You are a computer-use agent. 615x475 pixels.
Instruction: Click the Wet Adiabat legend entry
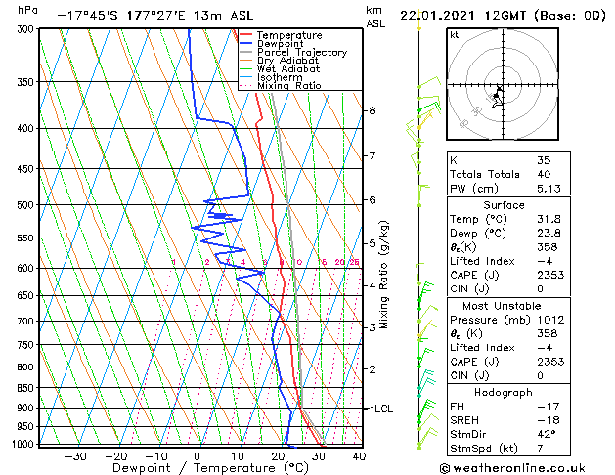point(280,69)
